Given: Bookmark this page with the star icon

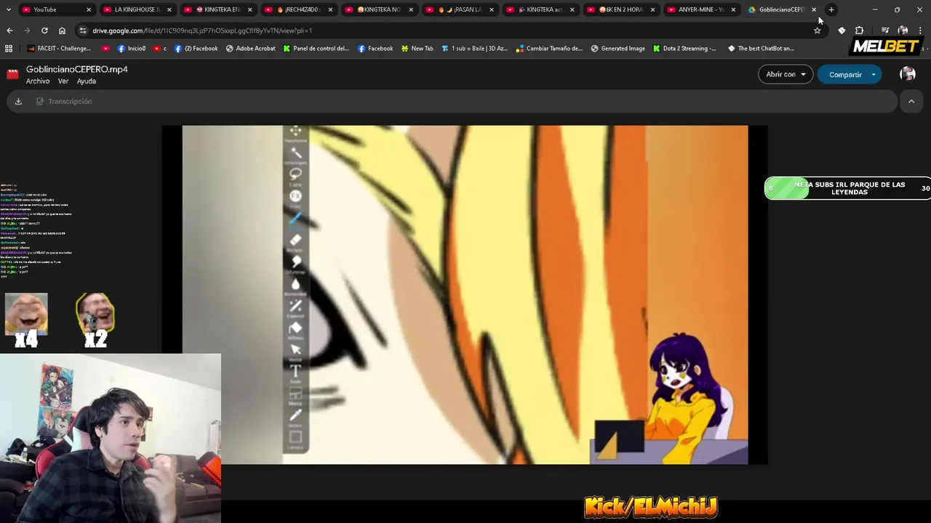Looking at the screenshot, I should 818,31.
